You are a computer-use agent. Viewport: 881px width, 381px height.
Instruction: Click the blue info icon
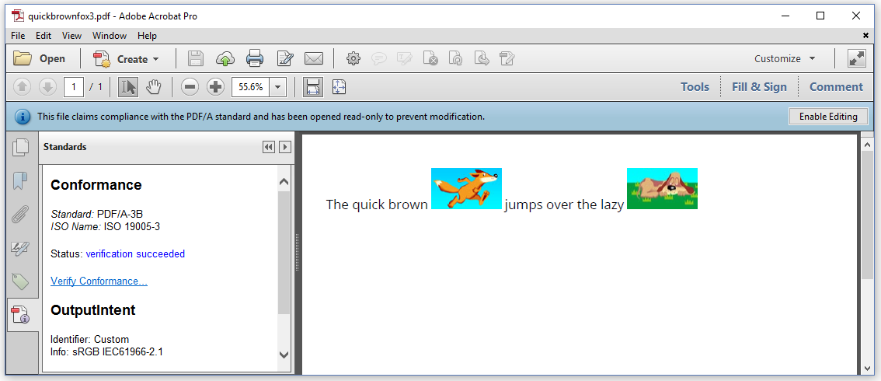(22, 117)
